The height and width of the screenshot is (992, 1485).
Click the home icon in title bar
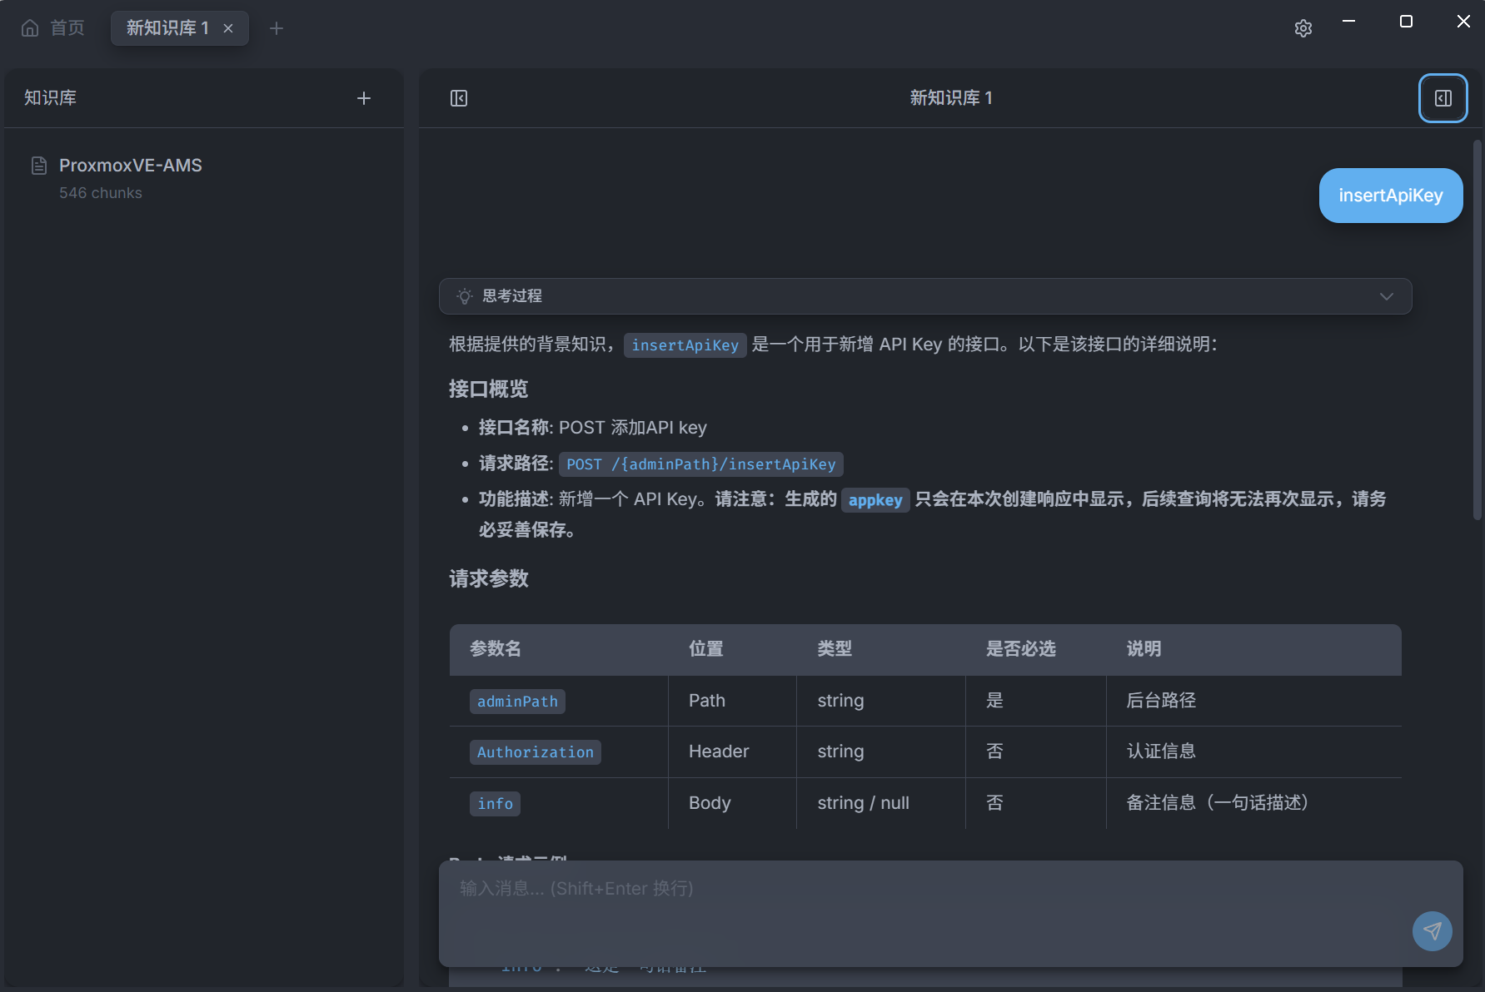[x=30, y=28]
